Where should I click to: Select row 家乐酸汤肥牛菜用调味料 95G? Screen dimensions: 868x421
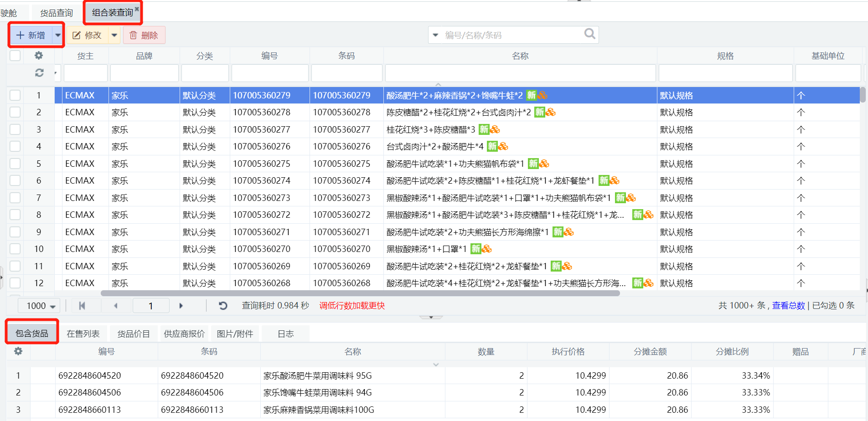(436, 375)
